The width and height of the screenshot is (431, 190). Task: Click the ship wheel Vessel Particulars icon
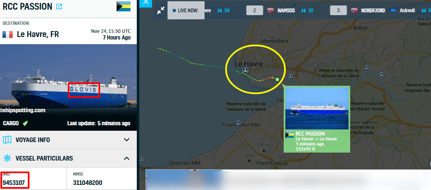[7, 158]
